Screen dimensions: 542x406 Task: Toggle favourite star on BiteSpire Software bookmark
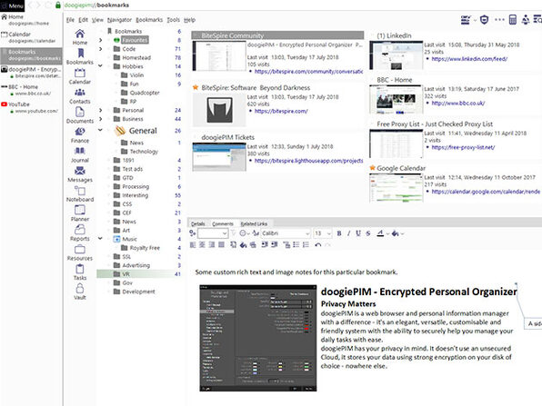[196, 87]
